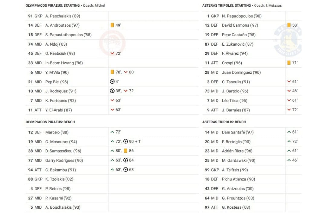This screenshot has height=215, width=323.
Task: Click the sub-in arrow for M. Gardawski
Action: pyautogui.click(x=289, y=160)
